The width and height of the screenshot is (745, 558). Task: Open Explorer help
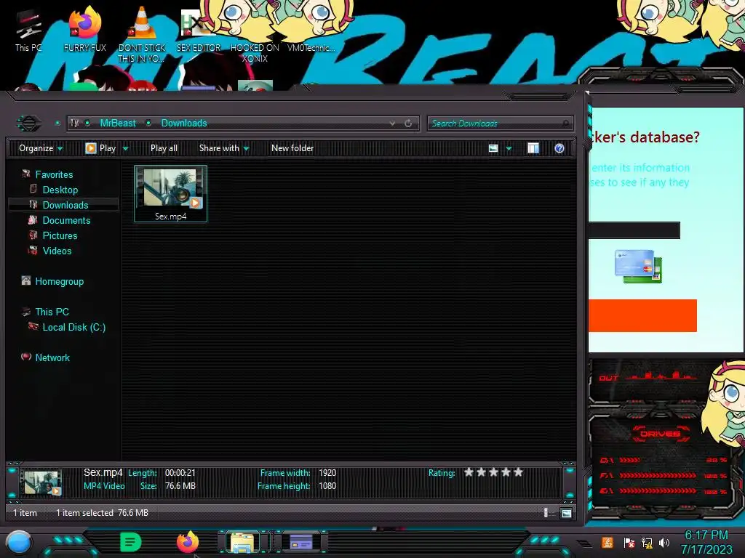point(559,148)
